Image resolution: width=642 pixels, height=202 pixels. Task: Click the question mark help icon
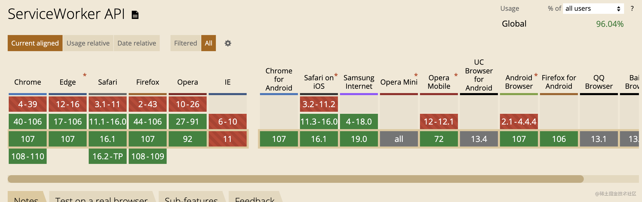(632, 8)
